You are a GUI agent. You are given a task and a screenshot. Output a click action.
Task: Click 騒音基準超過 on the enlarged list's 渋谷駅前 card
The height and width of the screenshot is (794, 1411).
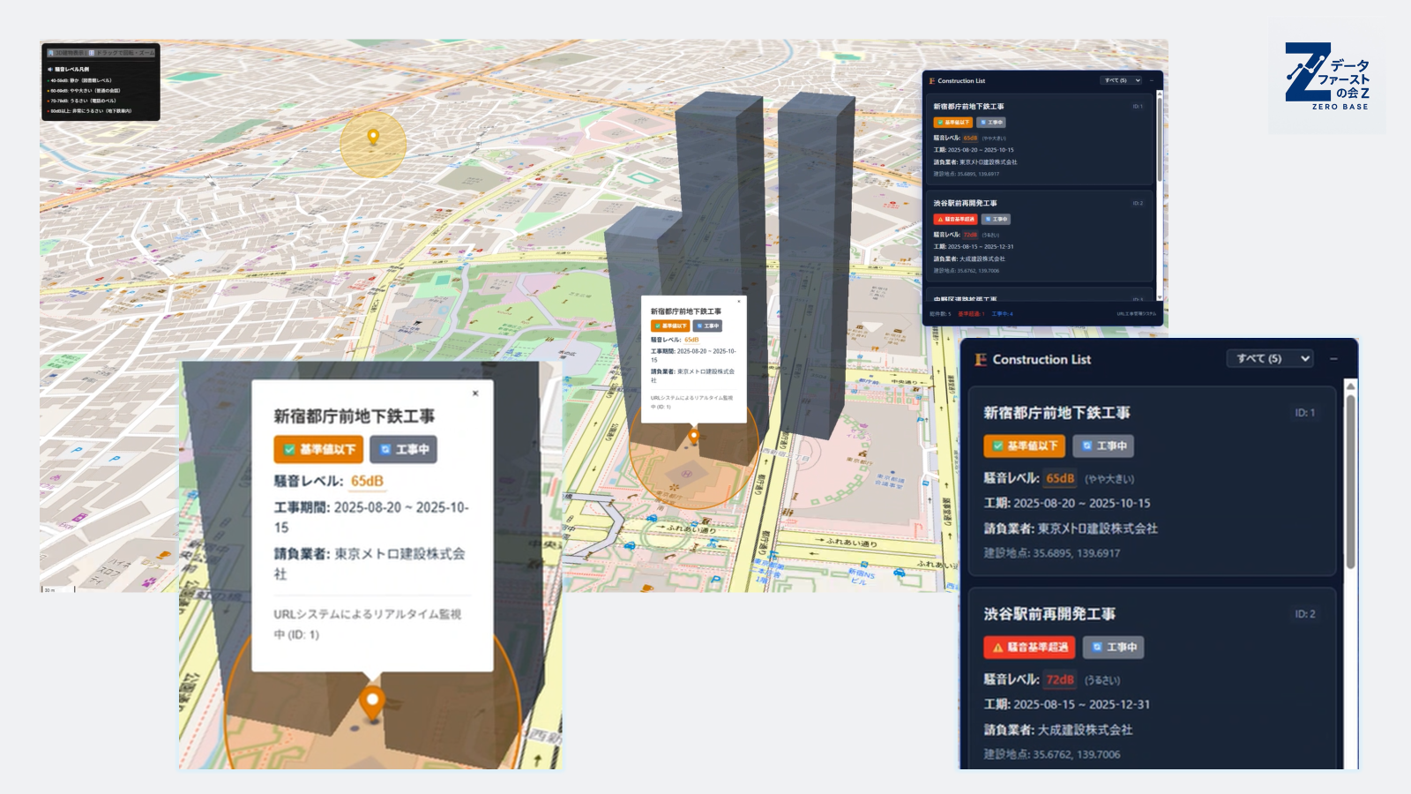[1029, 647]
